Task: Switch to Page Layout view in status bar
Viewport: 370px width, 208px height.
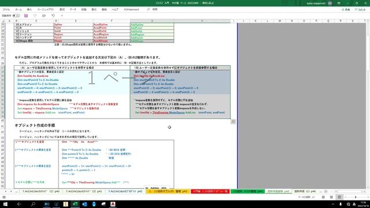Action: coord(331,197)
